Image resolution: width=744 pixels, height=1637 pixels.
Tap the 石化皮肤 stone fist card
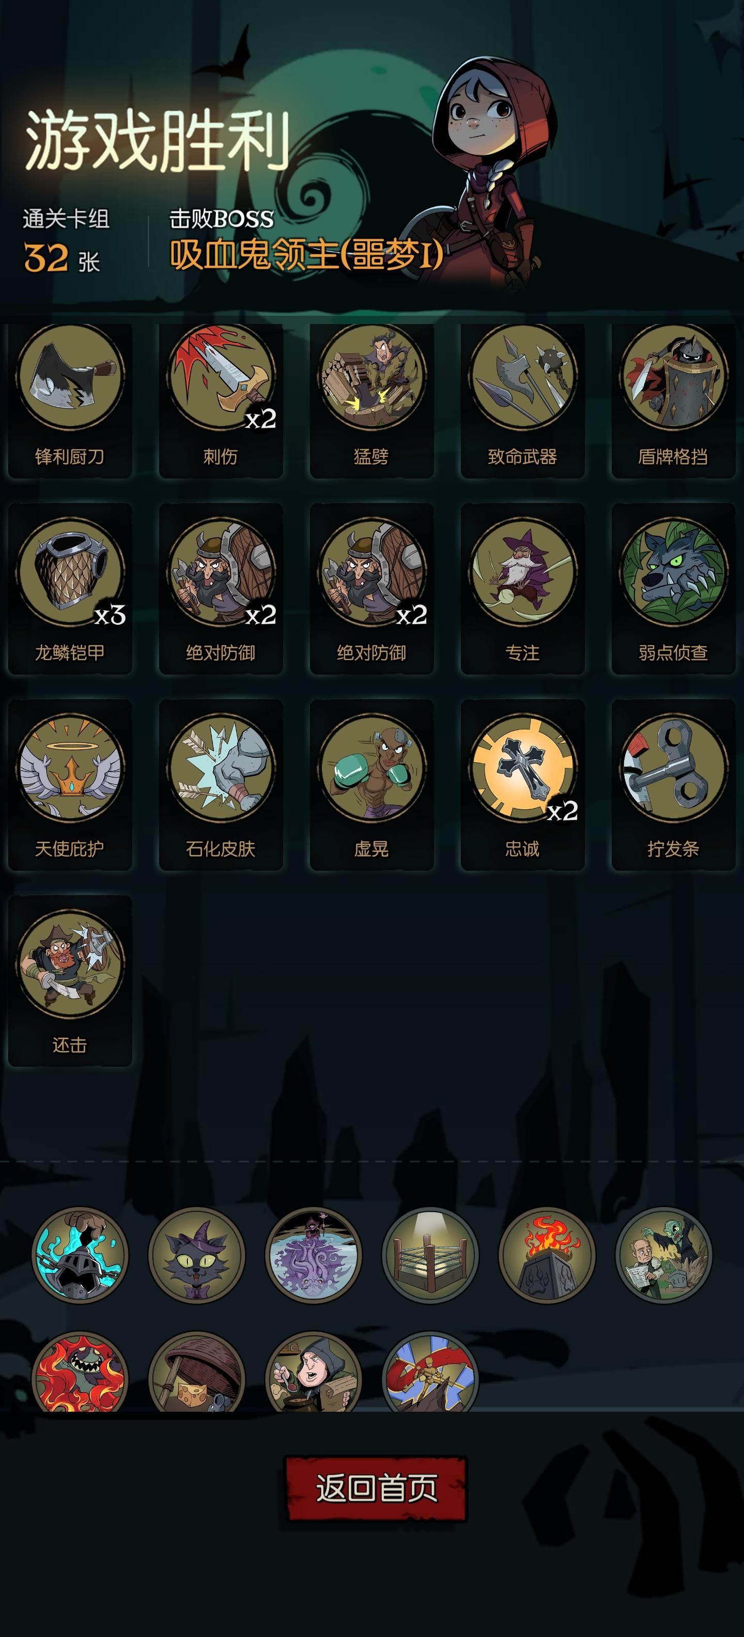[x=221, y=785]
